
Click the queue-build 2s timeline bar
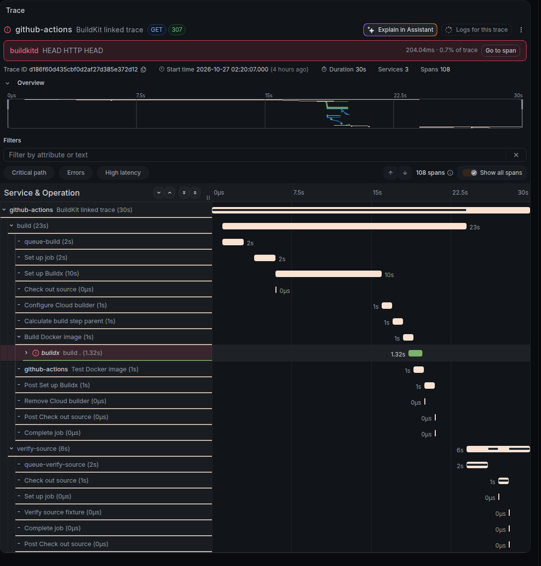233,242
